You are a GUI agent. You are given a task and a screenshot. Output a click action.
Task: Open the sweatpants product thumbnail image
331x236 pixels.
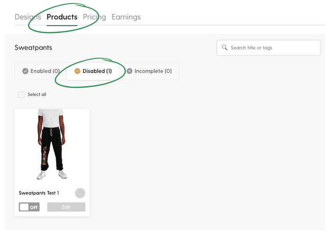click(52, 145)
